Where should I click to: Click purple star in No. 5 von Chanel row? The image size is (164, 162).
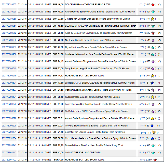tap(153, 40)
